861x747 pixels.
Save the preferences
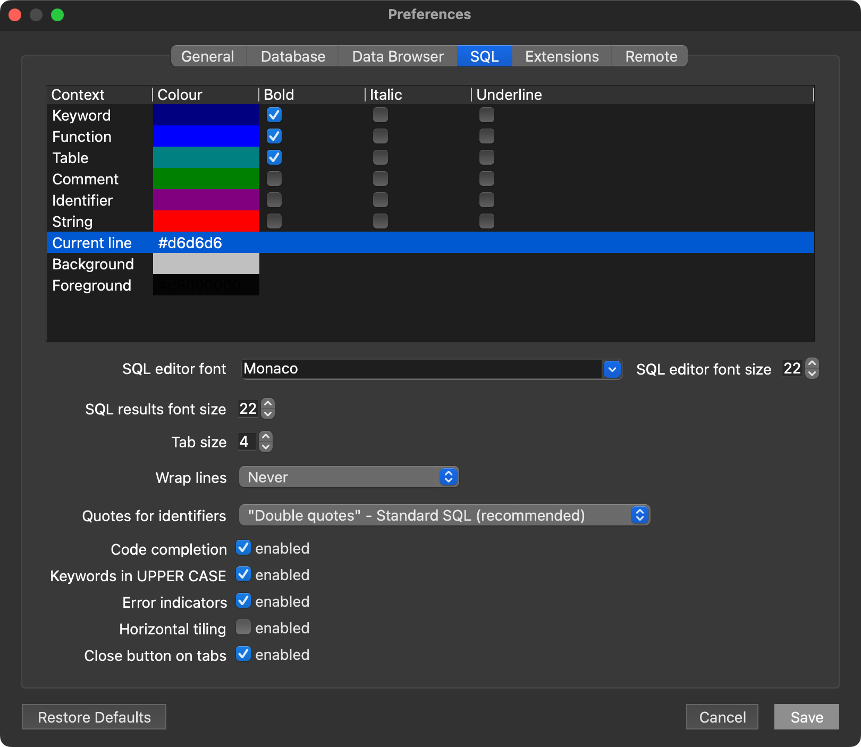(806, 717)
